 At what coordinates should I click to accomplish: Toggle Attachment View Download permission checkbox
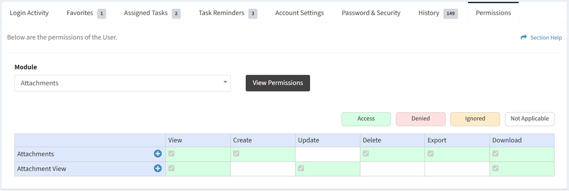tap(495, 168)
